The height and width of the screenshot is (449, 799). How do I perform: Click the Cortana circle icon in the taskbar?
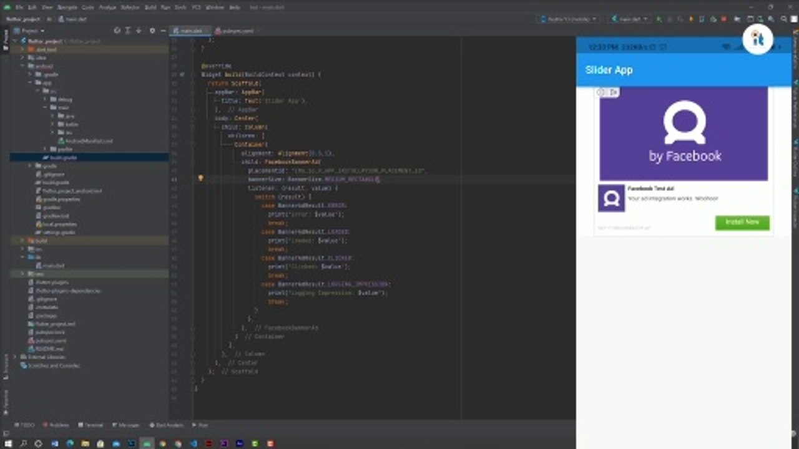(x=38, y=443)
